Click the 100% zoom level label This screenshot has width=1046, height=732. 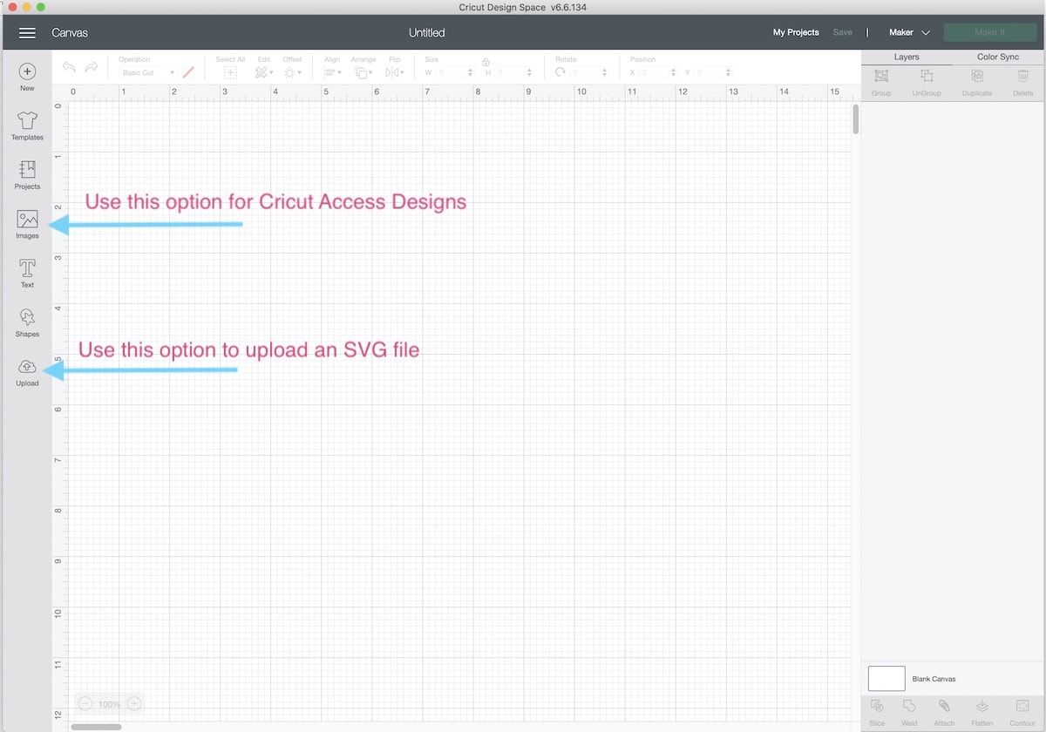[109, 704]
